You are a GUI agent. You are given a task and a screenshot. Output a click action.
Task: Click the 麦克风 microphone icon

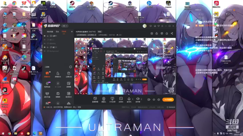click(x=129, y=99)
